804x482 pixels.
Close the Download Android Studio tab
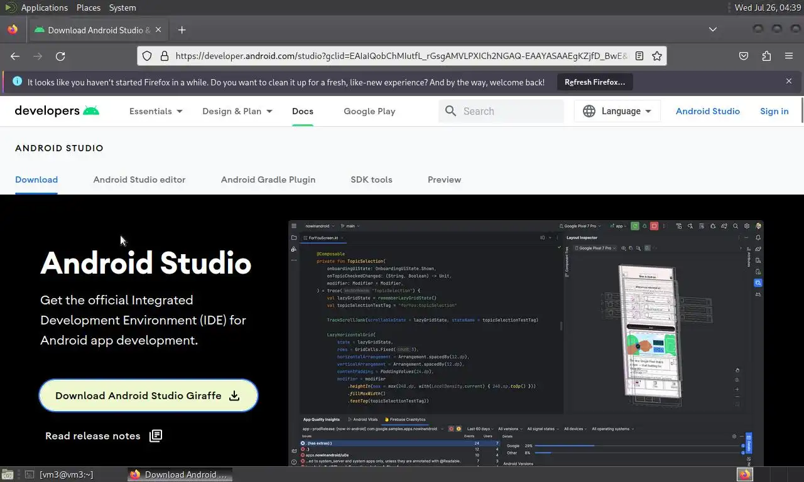[x=158, y=29]
